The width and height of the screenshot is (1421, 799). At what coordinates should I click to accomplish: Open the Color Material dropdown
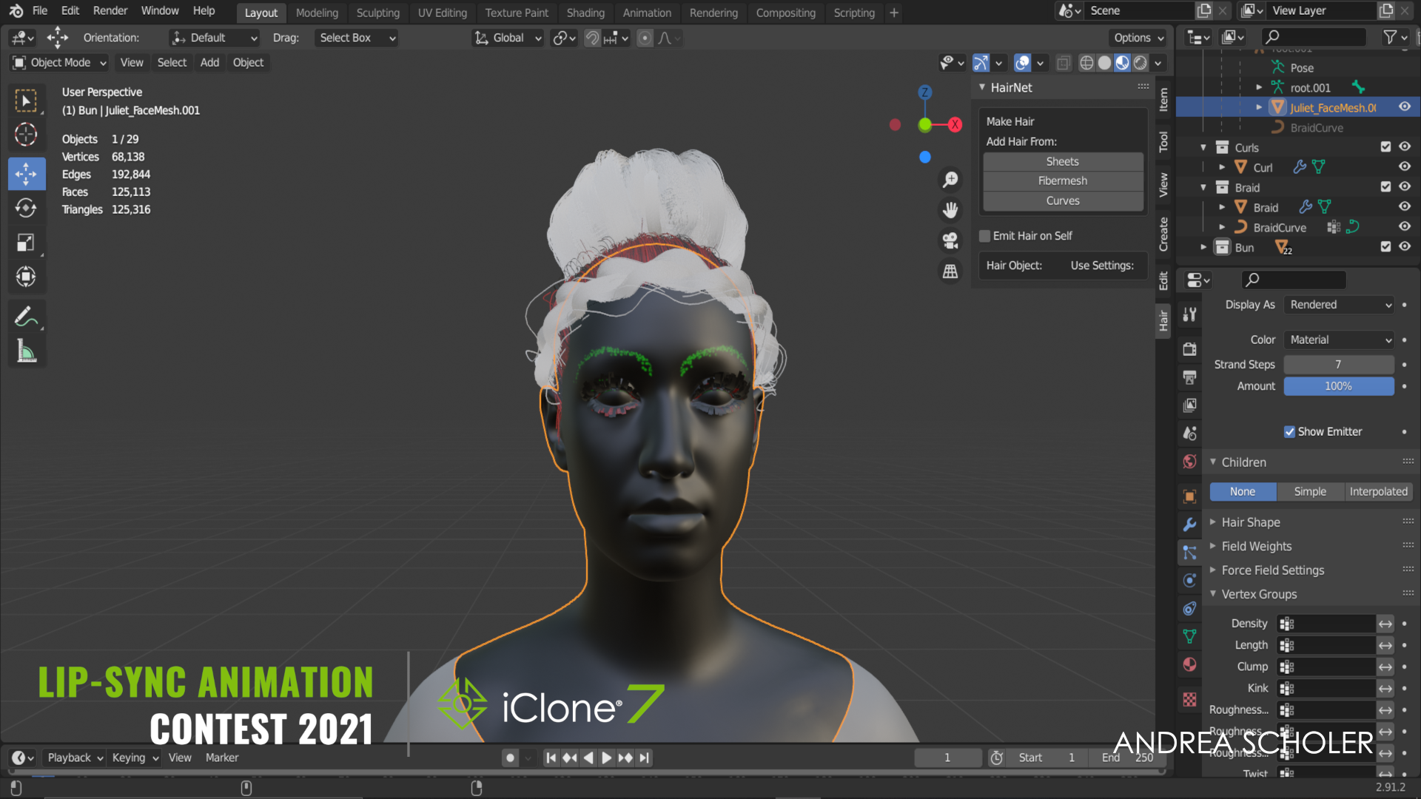[1339, 340]
